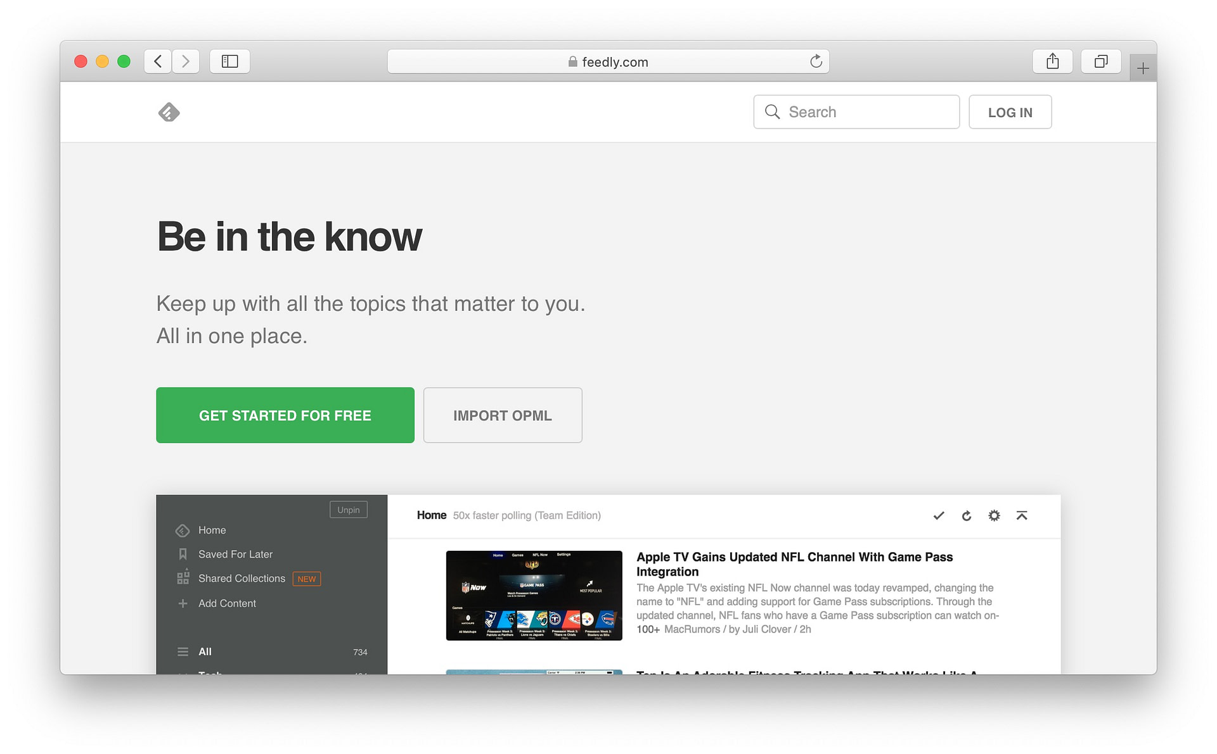Click the search magnifier icon
The height and width of the screenshot is (754, 1217).
[x=773, y=111]
